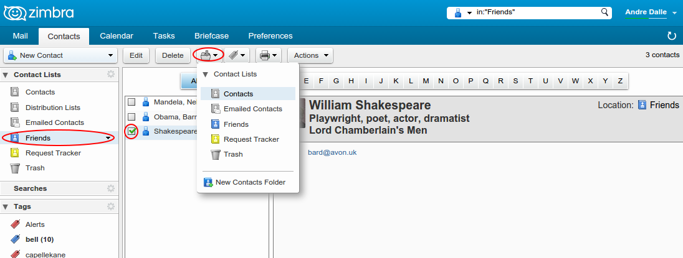Open the Tag contact toolbar icon

(x=234, y=55)
